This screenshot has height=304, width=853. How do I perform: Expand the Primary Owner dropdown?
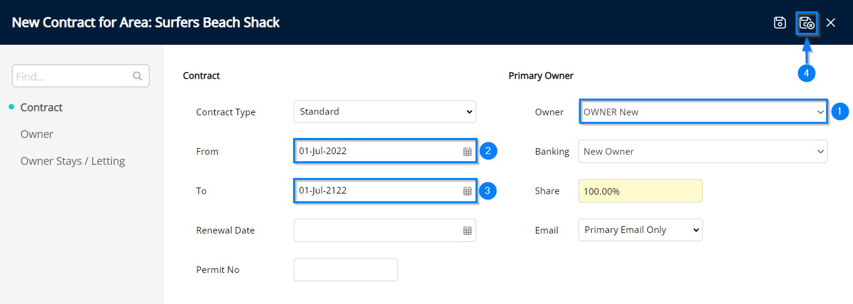(x=702, y=112)
